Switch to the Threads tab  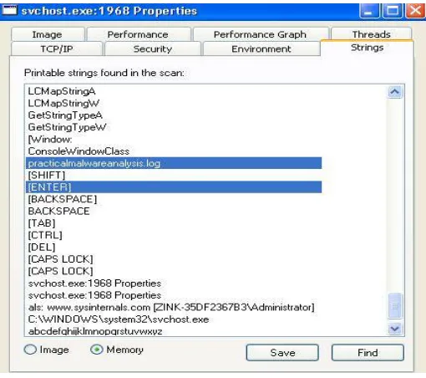pos(371,34)
